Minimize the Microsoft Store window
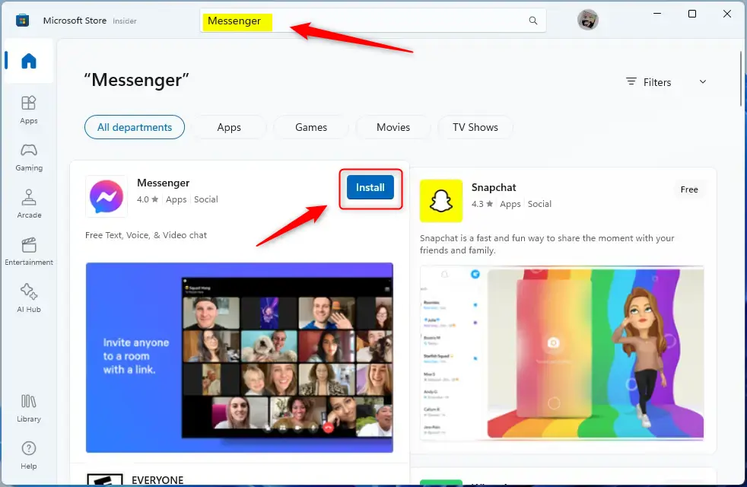The image size is (747, 487). 657,14
